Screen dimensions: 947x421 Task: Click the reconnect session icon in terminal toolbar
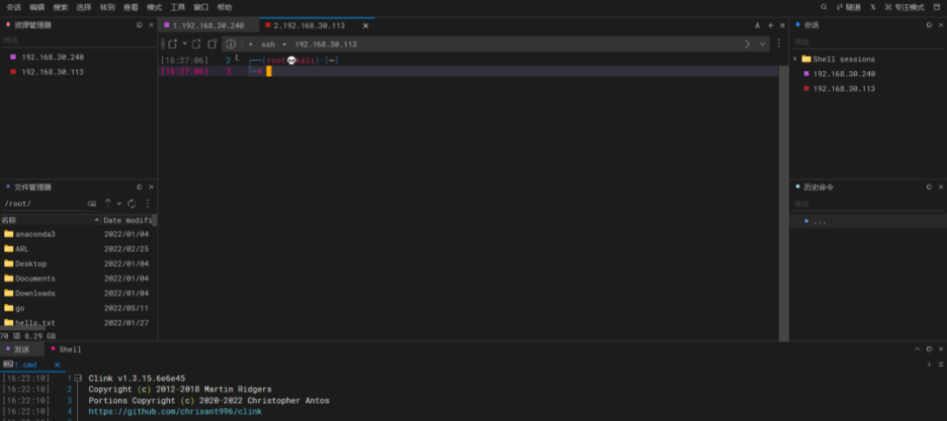click(x=212, y=44)
